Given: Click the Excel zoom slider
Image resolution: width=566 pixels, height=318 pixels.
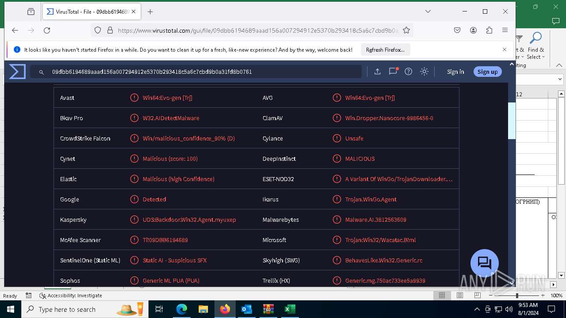Looking at the screenshot, I should [517, 295].
